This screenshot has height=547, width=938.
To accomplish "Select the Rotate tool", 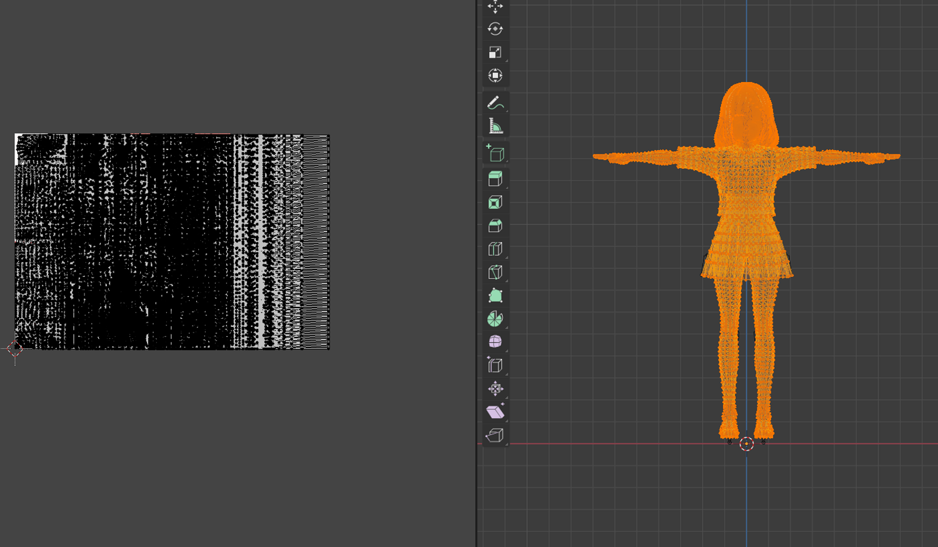I will (495, 29).
